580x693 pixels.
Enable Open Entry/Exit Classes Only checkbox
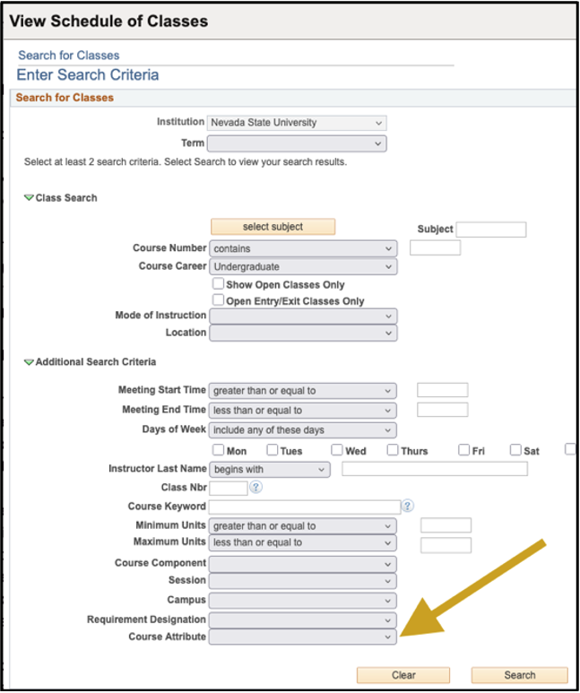pyautogui.click(x=218, y=301)
